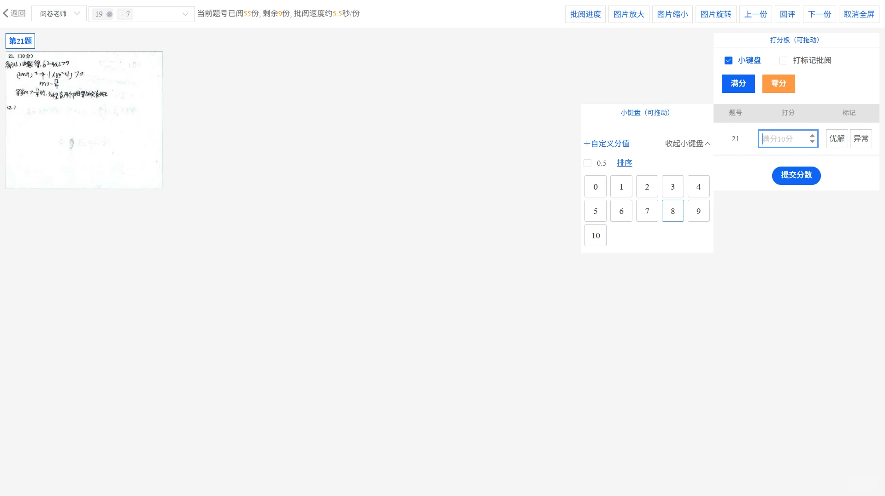Screen dimensions: 885x496
Task: Go to previous paper via 上一份
Action: (755, 14)
